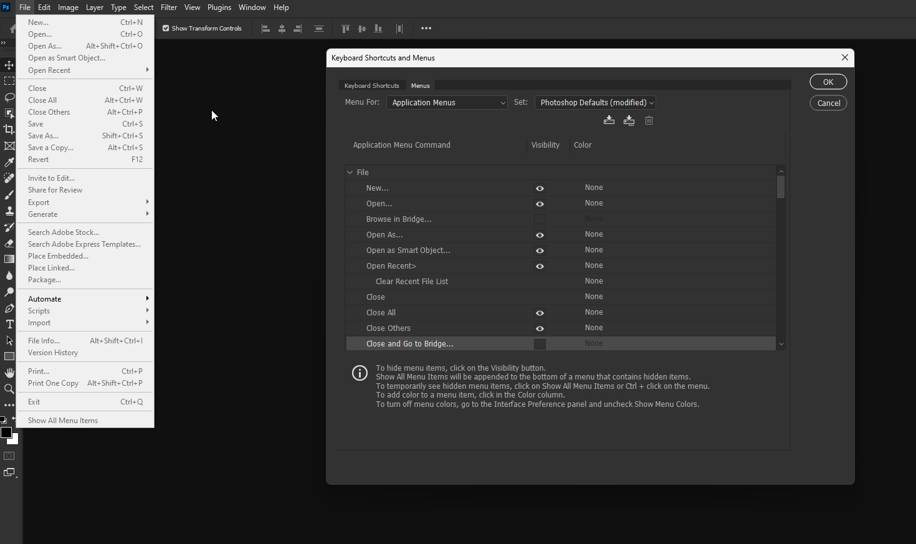Click the Delete Set trash icon

649,120
